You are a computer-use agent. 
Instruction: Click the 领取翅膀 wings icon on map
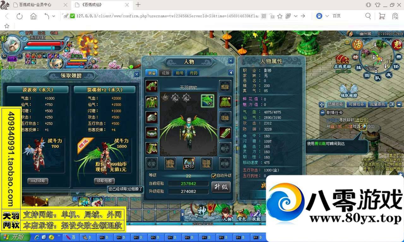click(348, 91)
